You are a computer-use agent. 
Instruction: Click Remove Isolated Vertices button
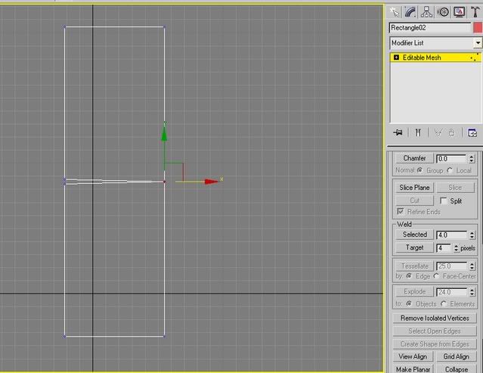coord(434,319)
